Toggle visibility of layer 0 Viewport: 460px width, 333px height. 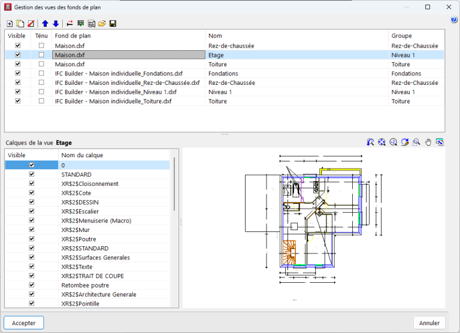(32, 165)
